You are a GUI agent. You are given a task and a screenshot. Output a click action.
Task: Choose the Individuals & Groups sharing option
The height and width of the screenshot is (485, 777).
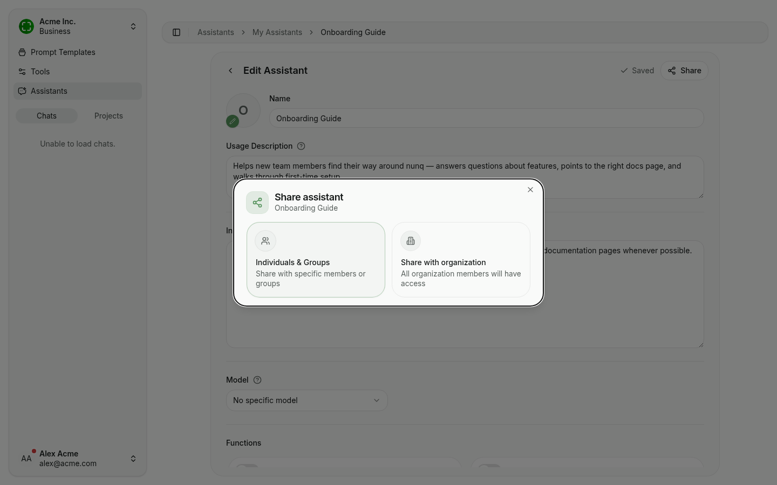pos(316,260)
